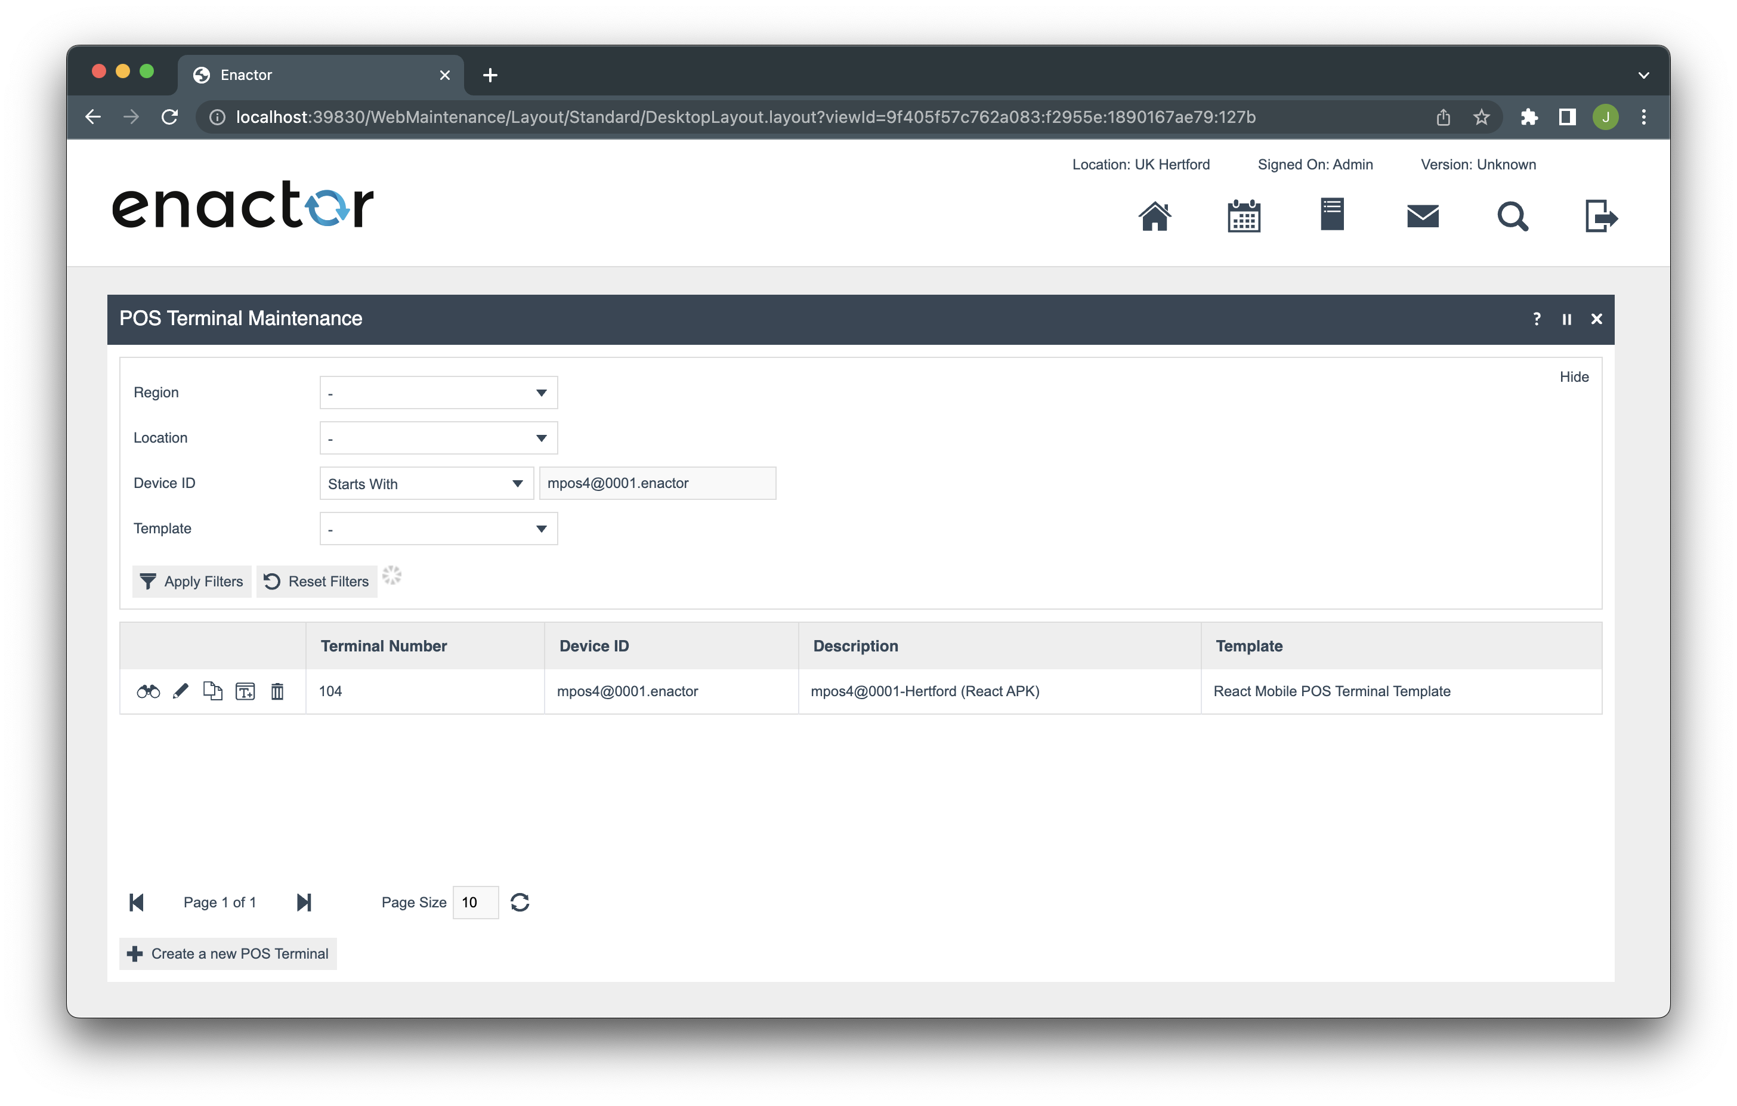The width and height of the screenshot is (1737, 1106).
Task: View terminal 104 with binoculars icon
Action: pyautogui.click(x=148, y=691)
